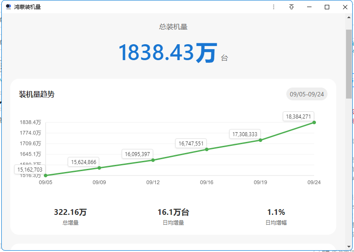Click the scrollbar down arrow
This screenshot has height=252, width=354.
[349, 247]
